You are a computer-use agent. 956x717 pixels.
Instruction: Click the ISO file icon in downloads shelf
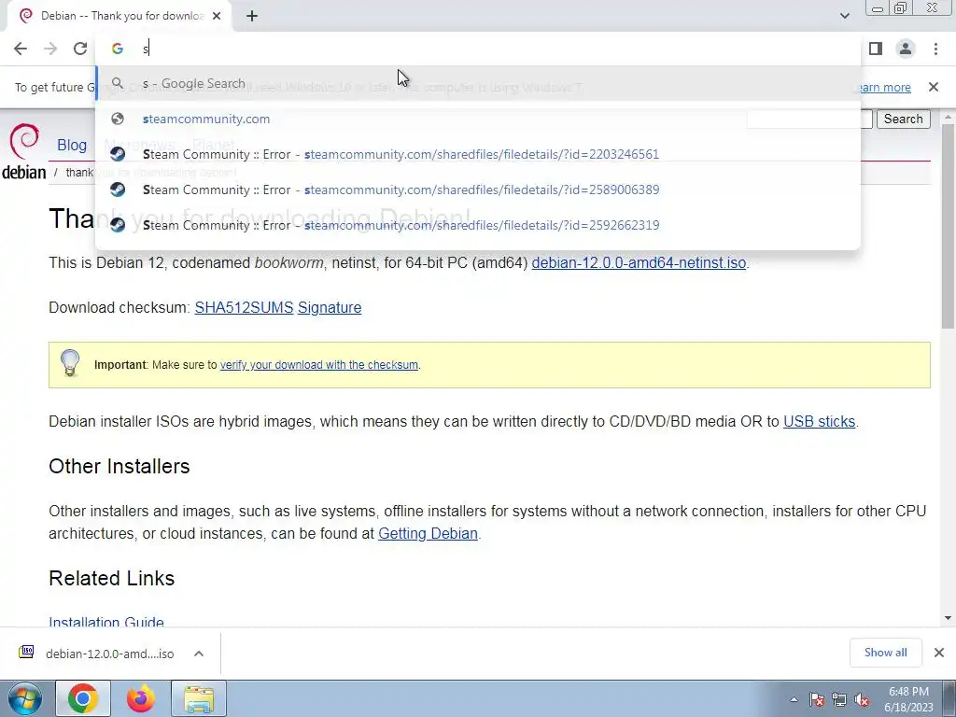pyautogui.click(x=26, y=652)
